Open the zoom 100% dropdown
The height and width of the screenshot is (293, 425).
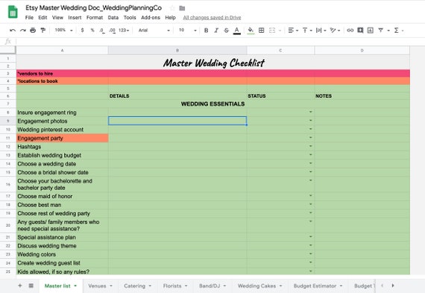point(63,30)
